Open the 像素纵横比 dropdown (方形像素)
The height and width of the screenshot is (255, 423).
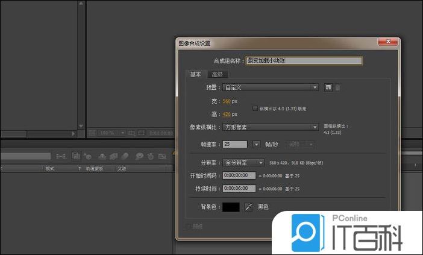pos(271,127)
